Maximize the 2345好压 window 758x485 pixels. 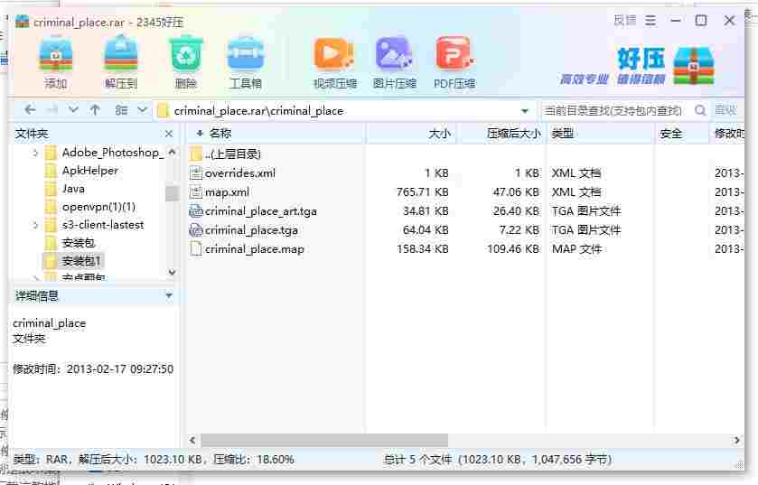701,20
